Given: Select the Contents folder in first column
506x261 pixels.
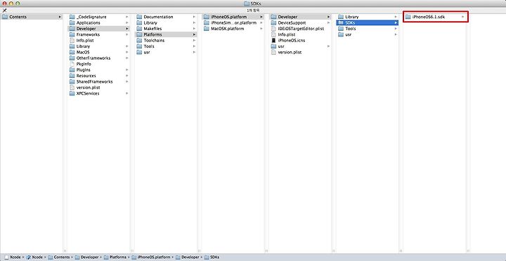Looking at the screenshot, I should click(32, 17).
